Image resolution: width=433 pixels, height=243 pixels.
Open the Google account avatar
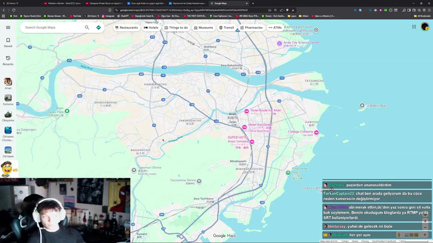pyautogui.click(x=425, y=27)
